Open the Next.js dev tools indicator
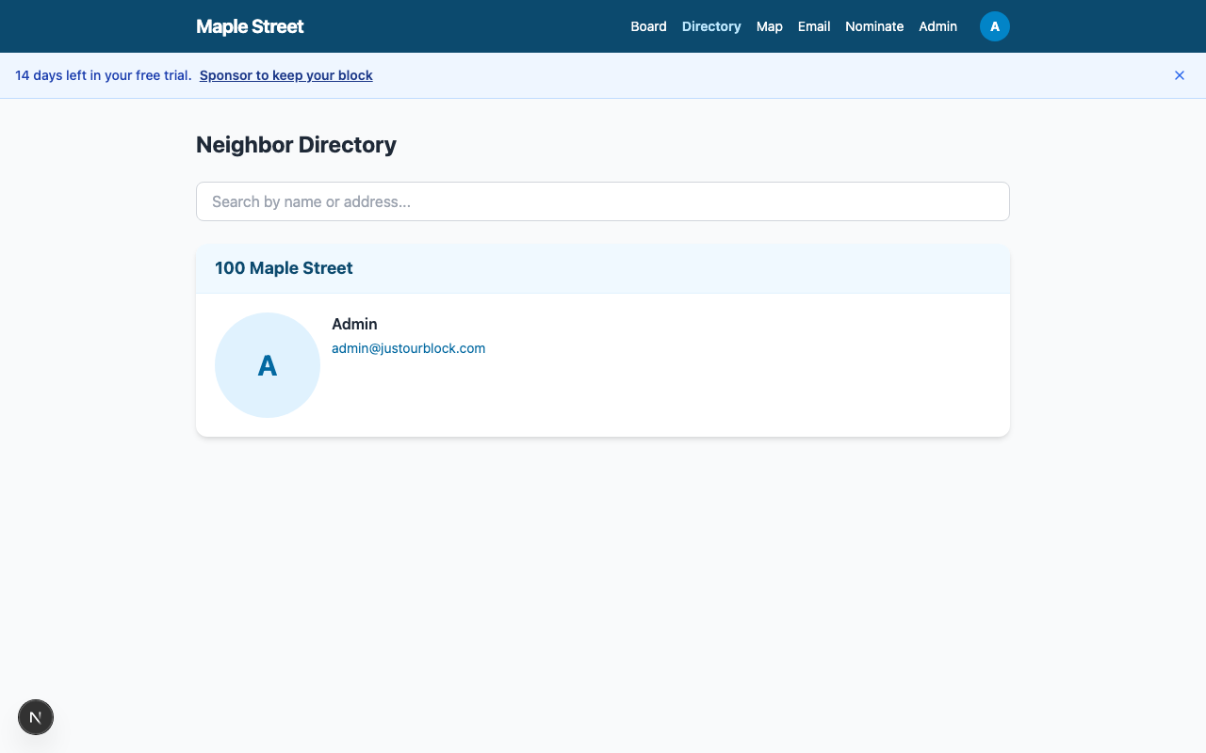The height and width of the screenshot is (753, 1206). (36, 717)
